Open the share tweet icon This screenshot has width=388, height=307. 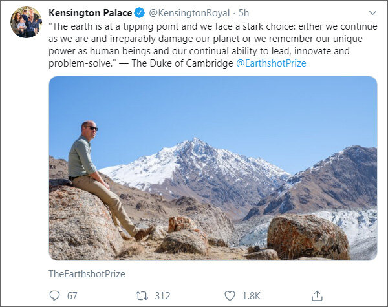[317, 295]
